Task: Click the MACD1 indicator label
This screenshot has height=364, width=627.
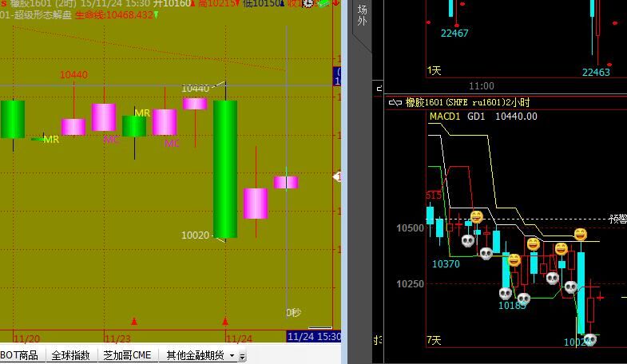Action: pos(445,117)
